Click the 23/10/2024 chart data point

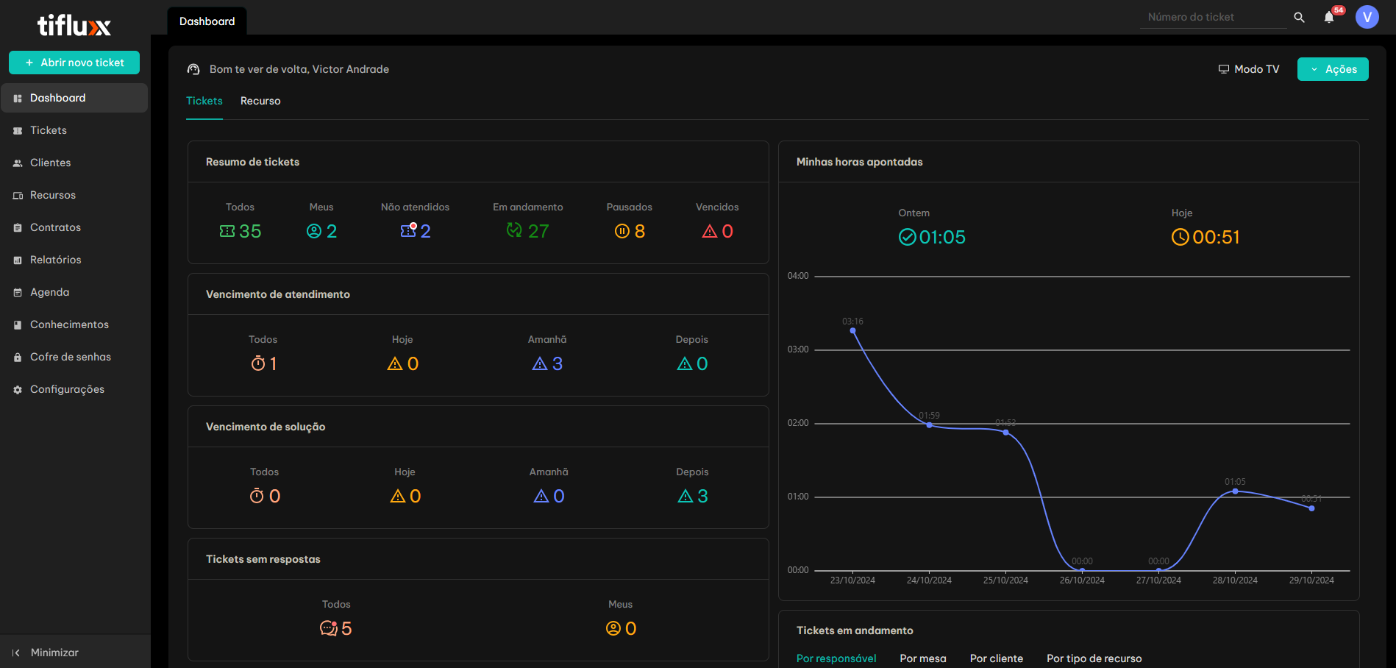852,331
